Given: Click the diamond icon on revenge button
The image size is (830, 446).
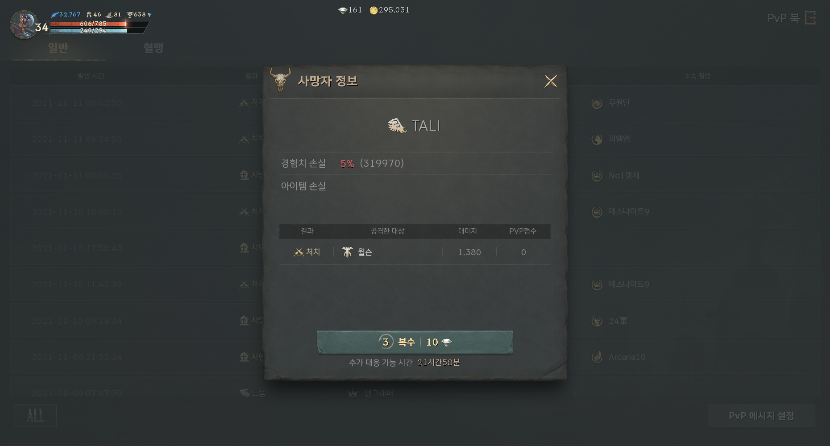Looking at the screenshot, I should 446,342.
